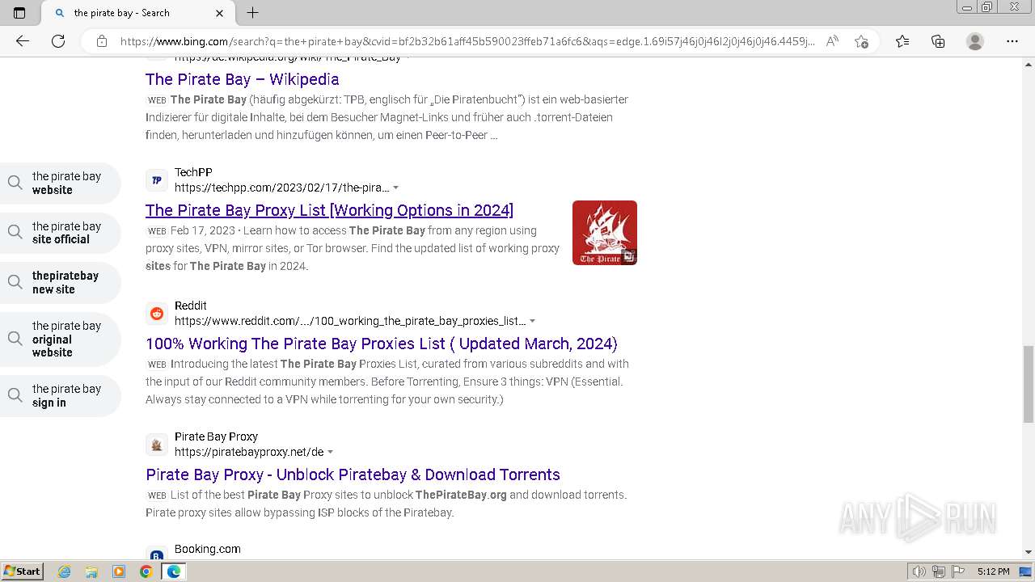View site information lock icon
This screenshot has width=1035, height=582.
click(102, 41)
